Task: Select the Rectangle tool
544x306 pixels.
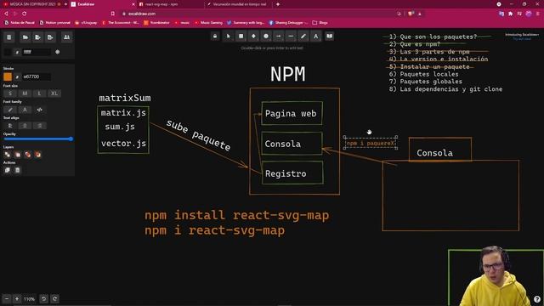Action: click(x=241, y=36)
